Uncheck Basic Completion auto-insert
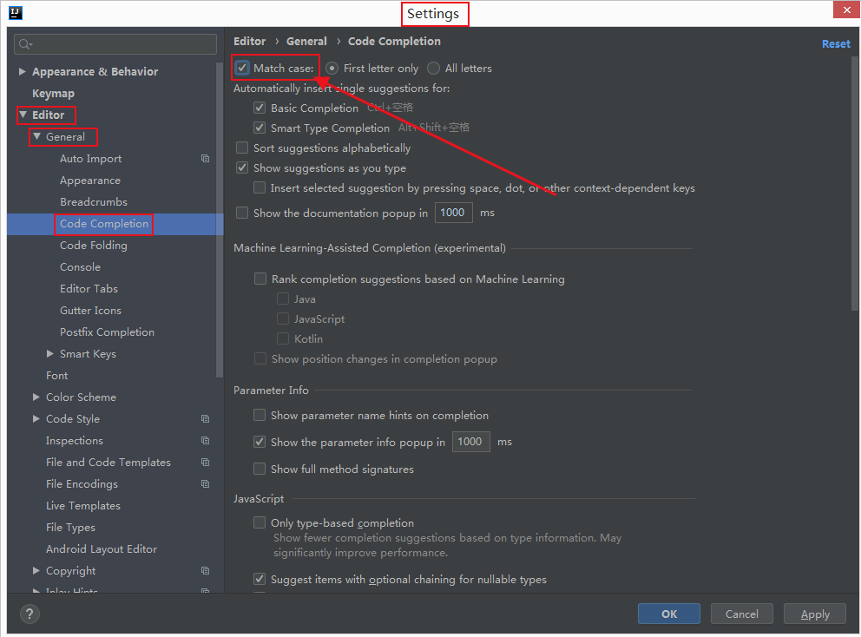 [x=260, y=108]
